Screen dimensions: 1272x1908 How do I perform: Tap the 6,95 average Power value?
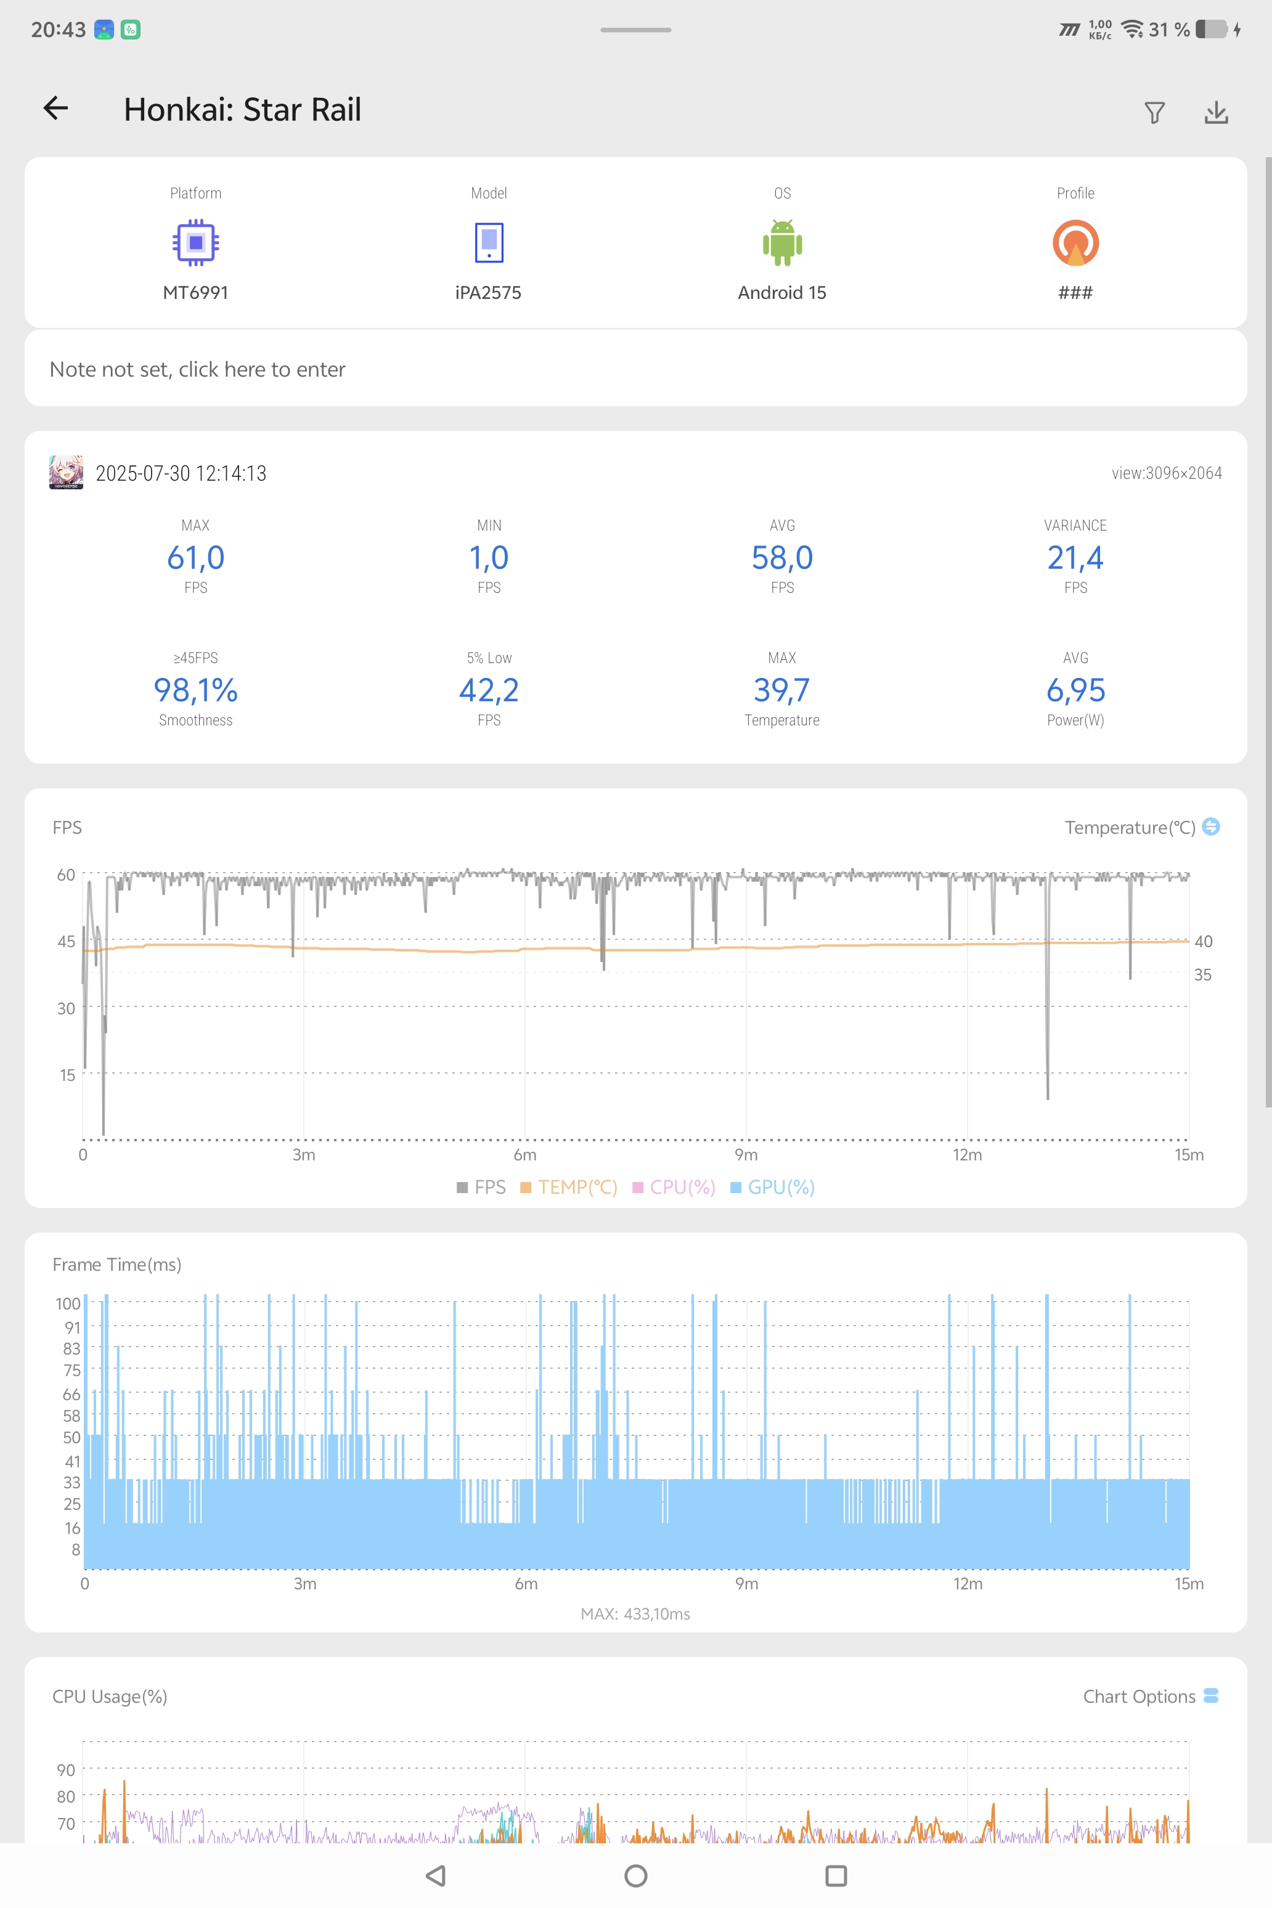1075,690
